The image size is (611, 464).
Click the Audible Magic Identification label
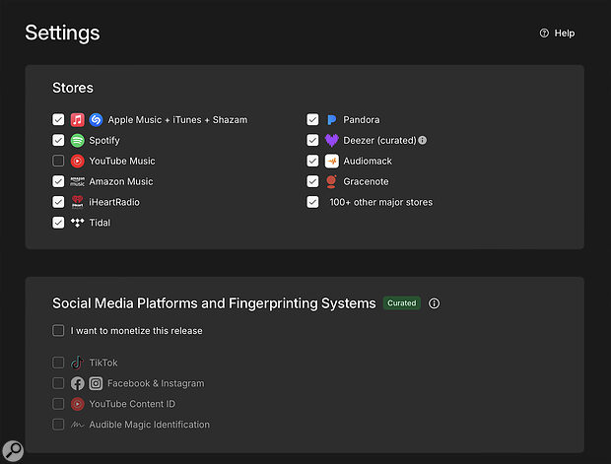tap(149, 425)
